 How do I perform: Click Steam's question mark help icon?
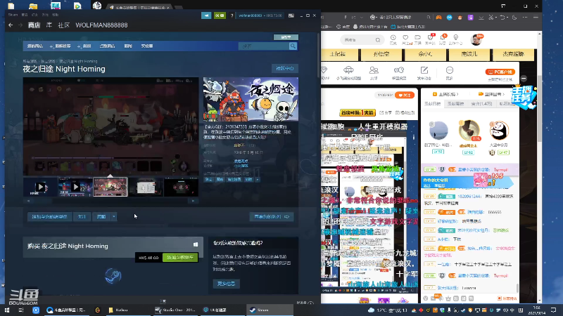232,15
